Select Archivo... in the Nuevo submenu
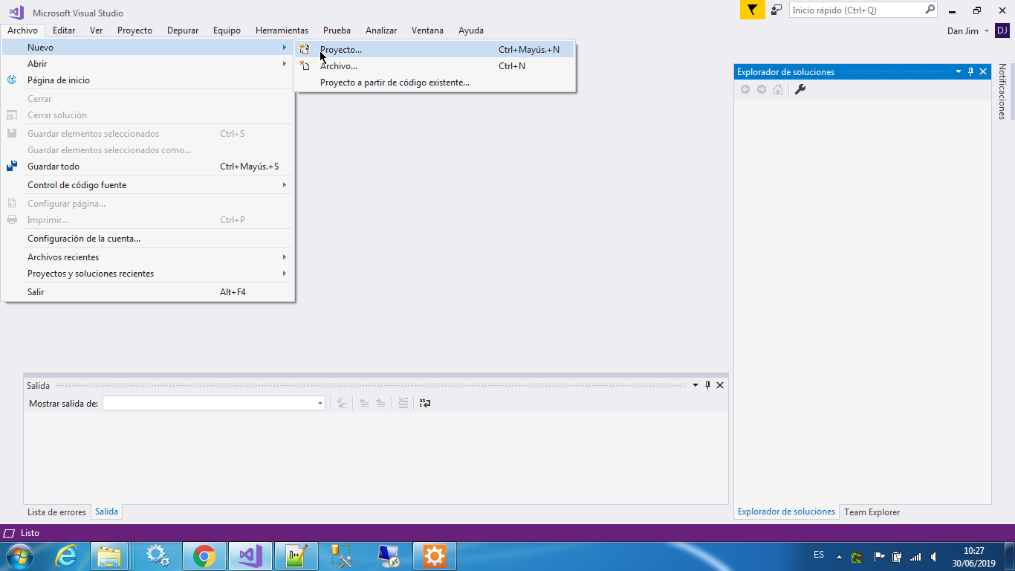This screenshot has height=571, width=1015. click(x=338, y=66)
